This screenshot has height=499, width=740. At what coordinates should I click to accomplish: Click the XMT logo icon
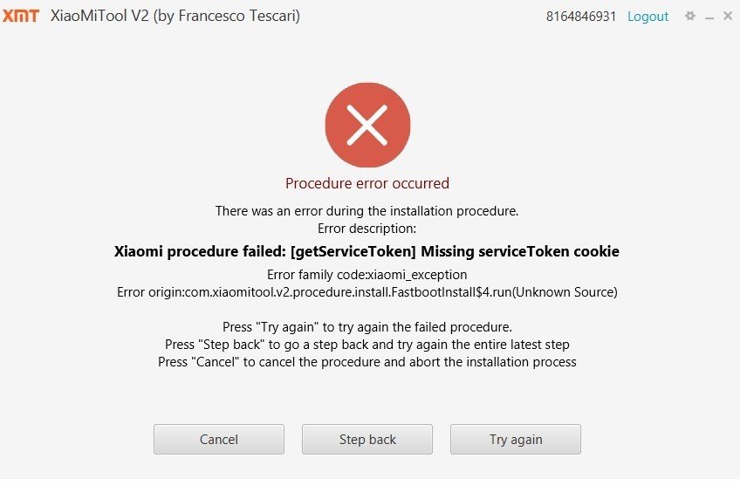click(x=21, y=16)
